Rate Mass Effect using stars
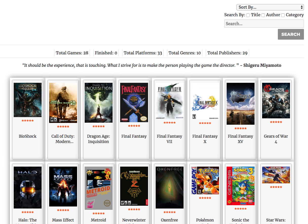The image size is (308, 224). point(63,210)
